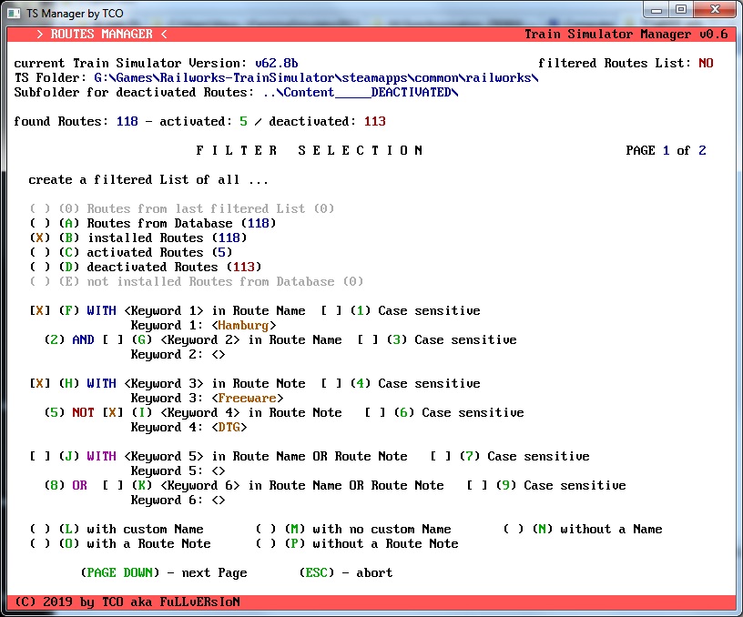This screenshot has height=617, width=743.
Task: Click the PAGE 1 of 2 indicator
Action: click(666, 150)
